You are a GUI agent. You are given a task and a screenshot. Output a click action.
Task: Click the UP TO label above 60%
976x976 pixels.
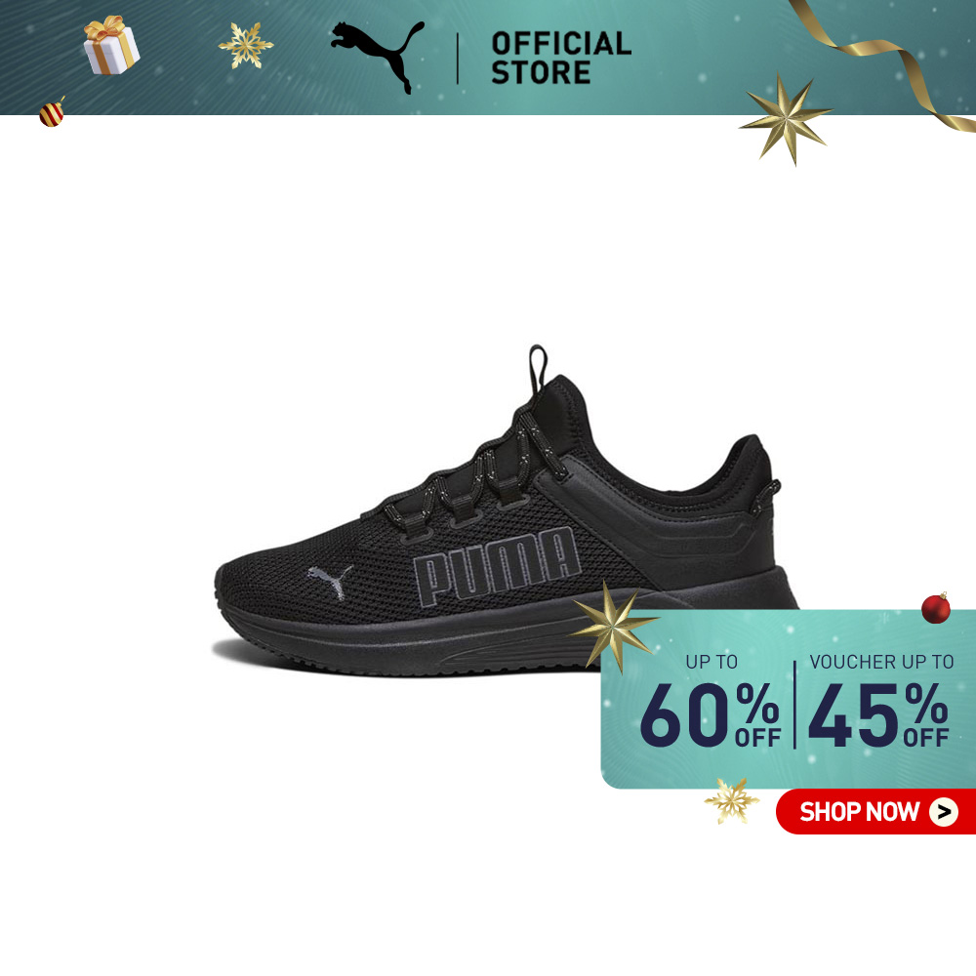(712, 662)
